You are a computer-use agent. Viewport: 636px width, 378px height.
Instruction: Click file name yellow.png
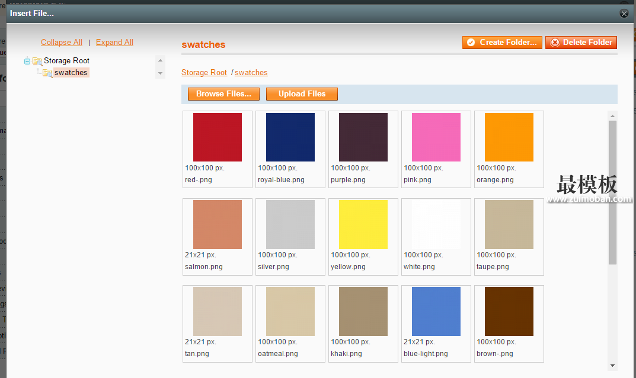pyautogui.click(x=348, y=267)
